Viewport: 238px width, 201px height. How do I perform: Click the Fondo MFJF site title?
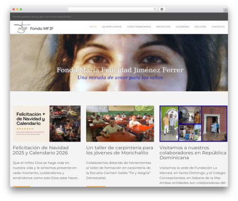(42, 29)
